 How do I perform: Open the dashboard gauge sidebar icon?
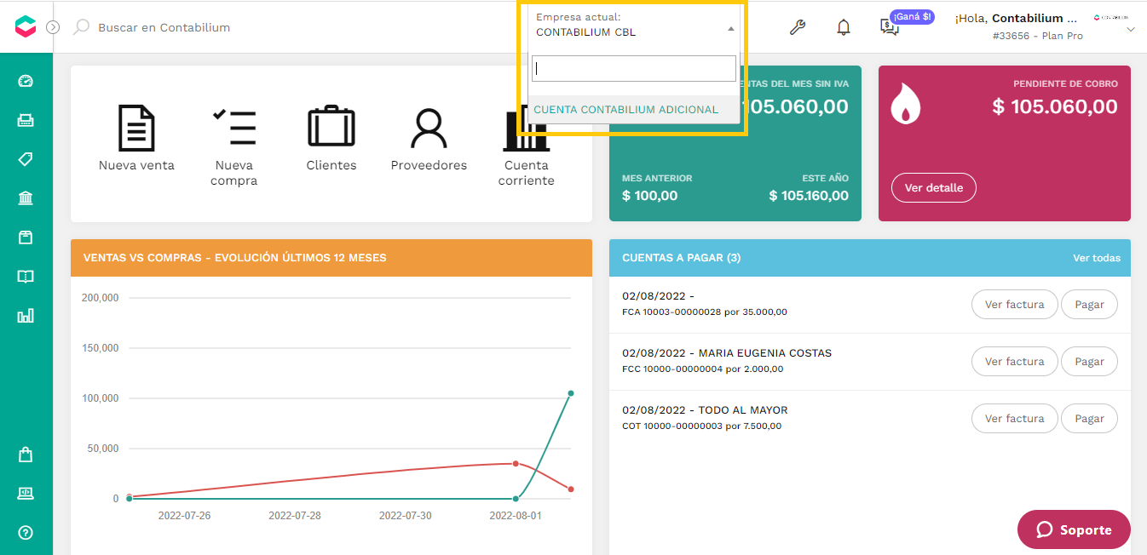[x=26, y=81]
